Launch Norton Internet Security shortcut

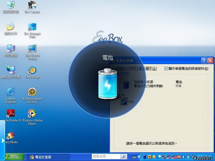click(32, 96)
